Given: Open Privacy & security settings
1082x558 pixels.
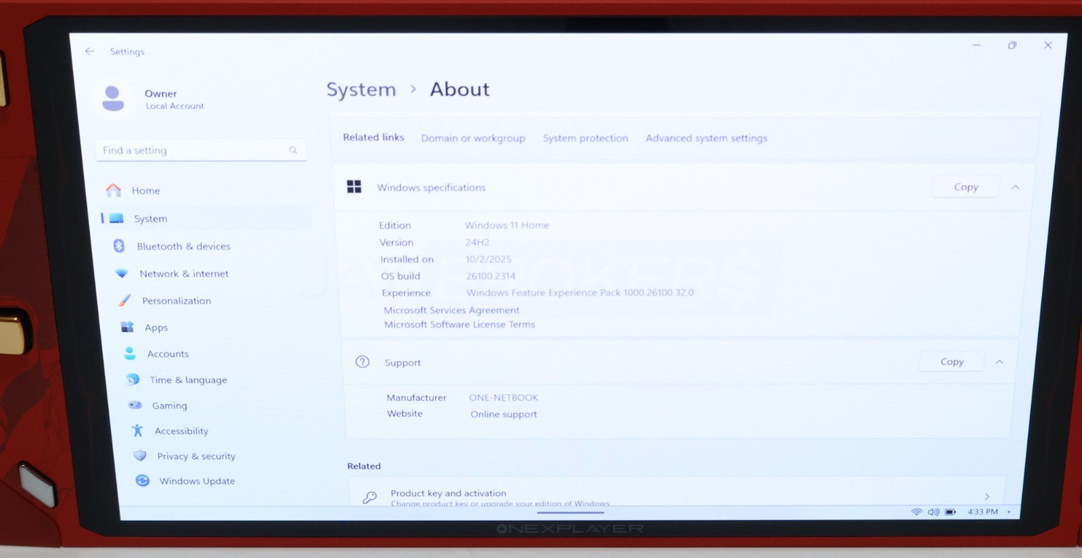Looking at the screenshot, I should [195, 457].
